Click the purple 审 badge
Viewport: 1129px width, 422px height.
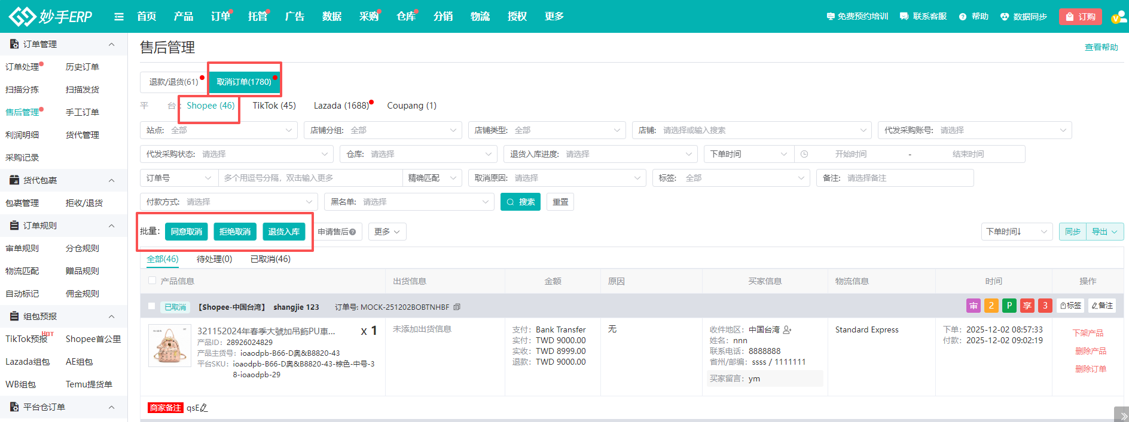[x=974, y=306]
